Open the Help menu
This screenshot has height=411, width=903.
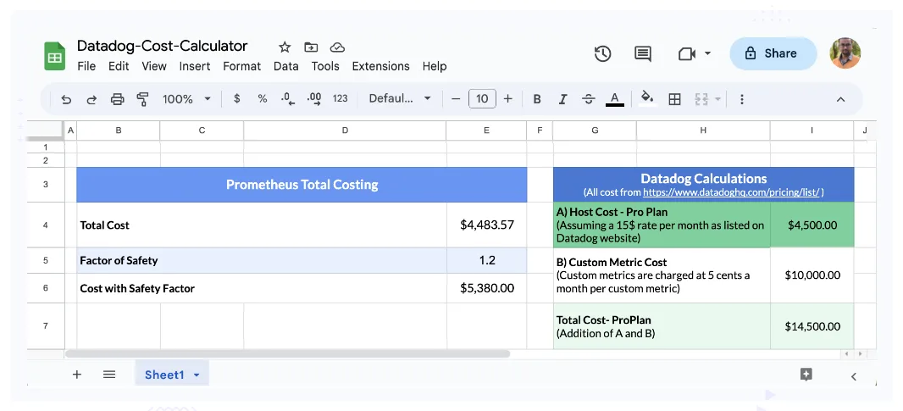click(435, 66)
